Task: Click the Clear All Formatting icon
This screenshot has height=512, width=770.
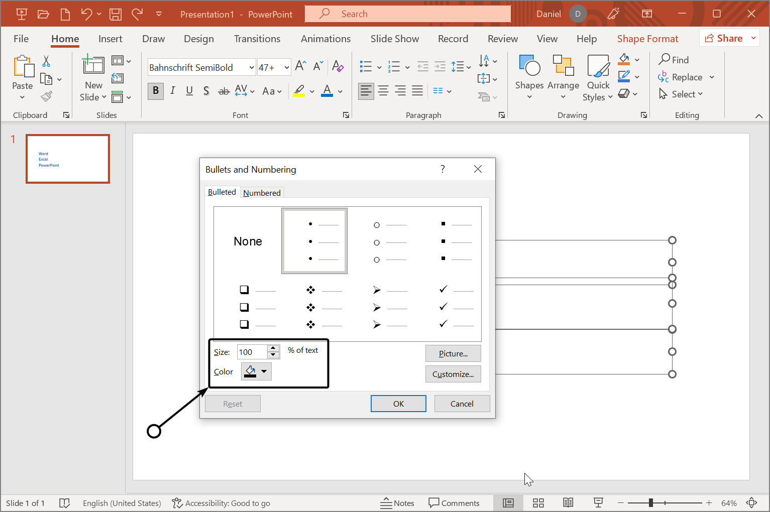Action: tap(338, 67)
